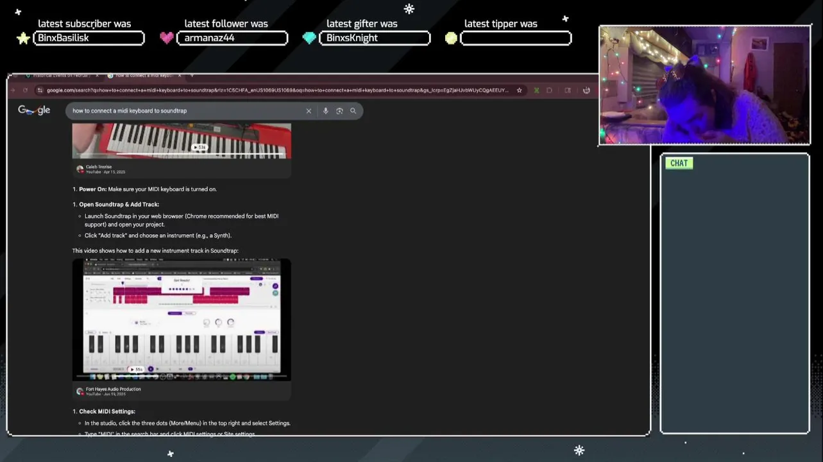The image size is (823, 462).
Task: Select the how to connect a midi keyboard tab
Action: pos(144,76)
